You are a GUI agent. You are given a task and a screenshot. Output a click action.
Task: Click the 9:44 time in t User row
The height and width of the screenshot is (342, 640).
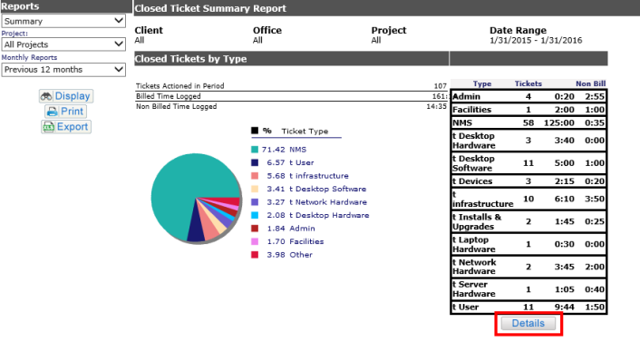click(565, 307)
